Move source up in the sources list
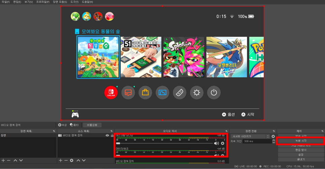 pyautogui.click(x=78, y=160)
